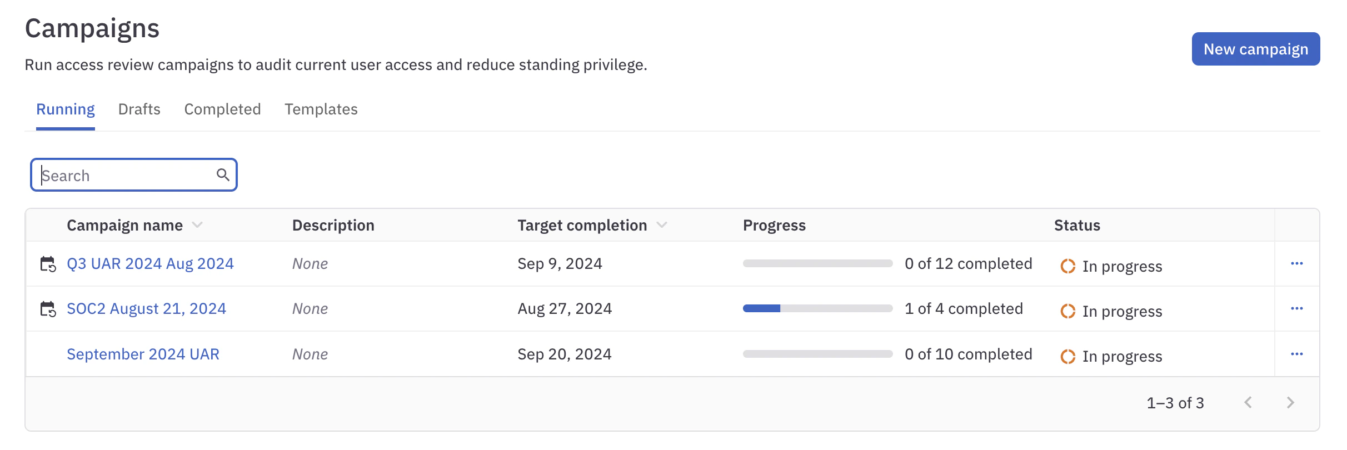Image resolution: width=1347 pixels, height=450 pixels.
Task: Switch to the Templates tab
Action: 321,109
